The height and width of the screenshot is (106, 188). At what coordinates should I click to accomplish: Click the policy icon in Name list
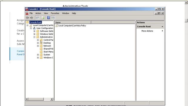(57, 26)
